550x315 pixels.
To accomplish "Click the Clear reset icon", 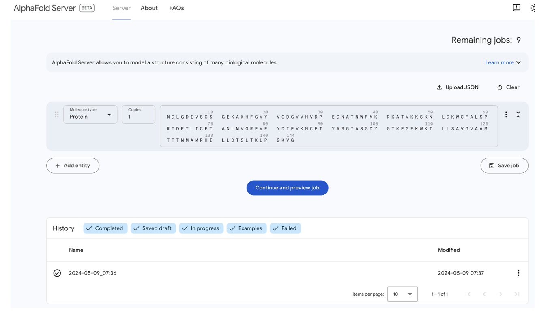I will [x=500, y=87].
